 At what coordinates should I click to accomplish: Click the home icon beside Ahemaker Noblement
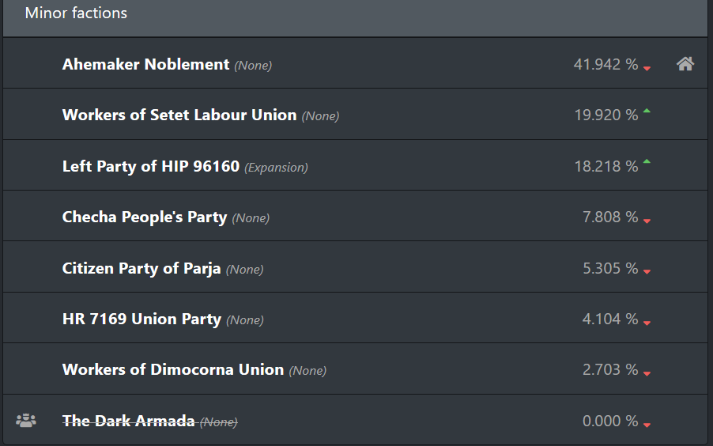(x=685, y=64)
